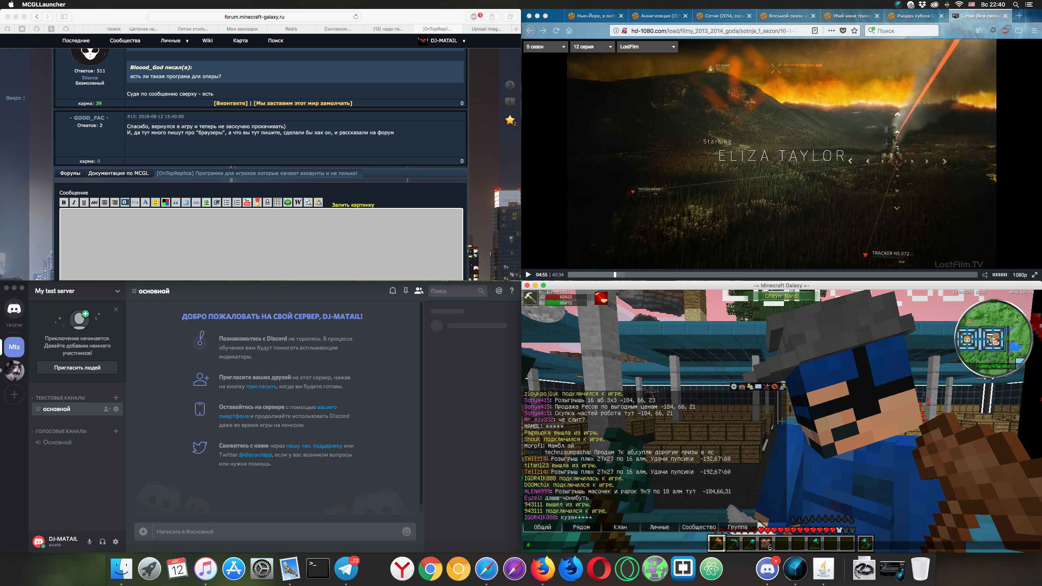Insert a hyperlink using the chain icon
The width and height of the screenshot is (1042, 586).
pyautogui.click(x=196, y=202)
